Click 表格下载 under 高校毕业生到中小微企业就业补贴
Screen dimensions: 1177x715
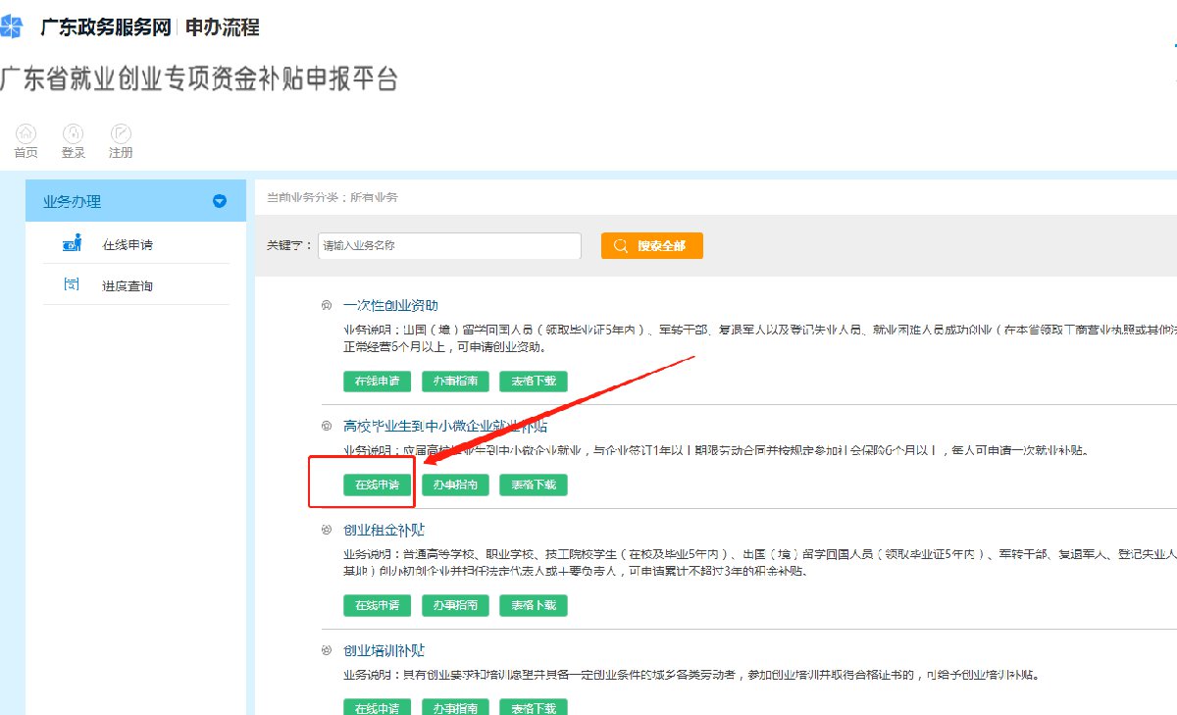(x=534, y=485)
